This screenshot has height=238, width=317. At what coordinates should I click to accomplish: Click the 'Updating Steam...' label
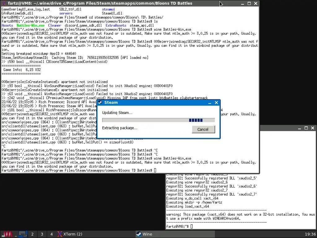point(117,113)
